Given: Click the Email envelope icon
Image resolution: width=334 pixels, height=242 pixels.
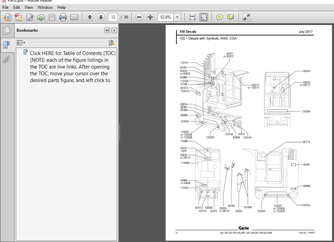Looking at the screenshot, I should pos(74,17).
